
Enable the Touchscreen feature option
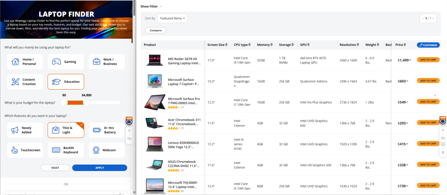coord(25,150)
